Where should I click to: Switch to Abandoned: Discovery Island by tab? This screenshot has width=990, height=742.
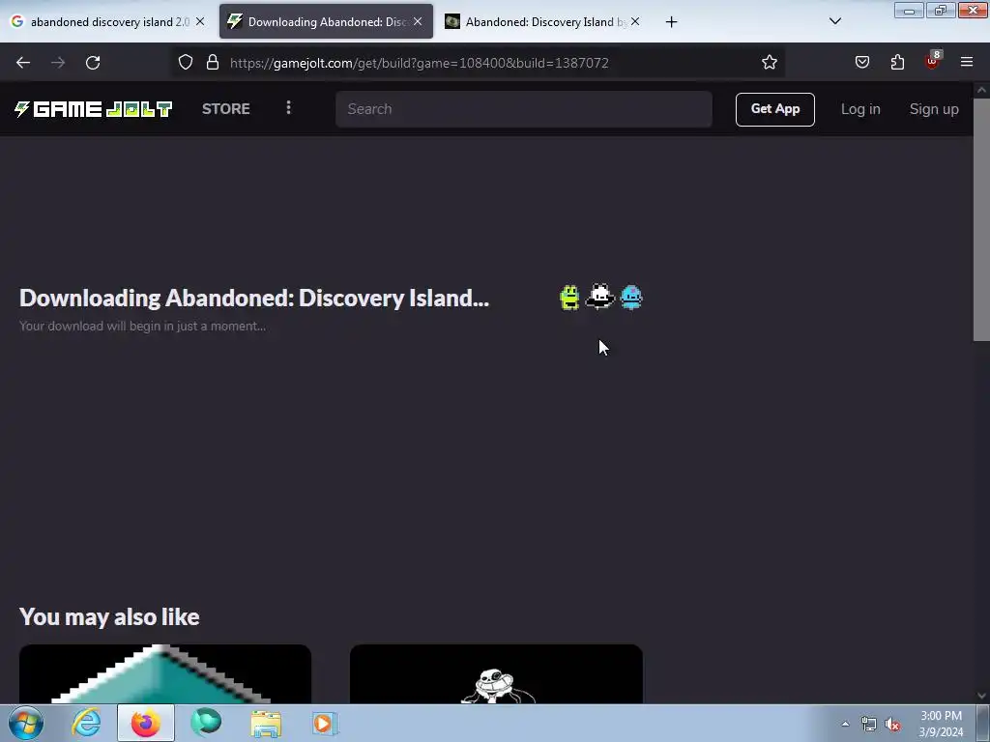(540, 22)
